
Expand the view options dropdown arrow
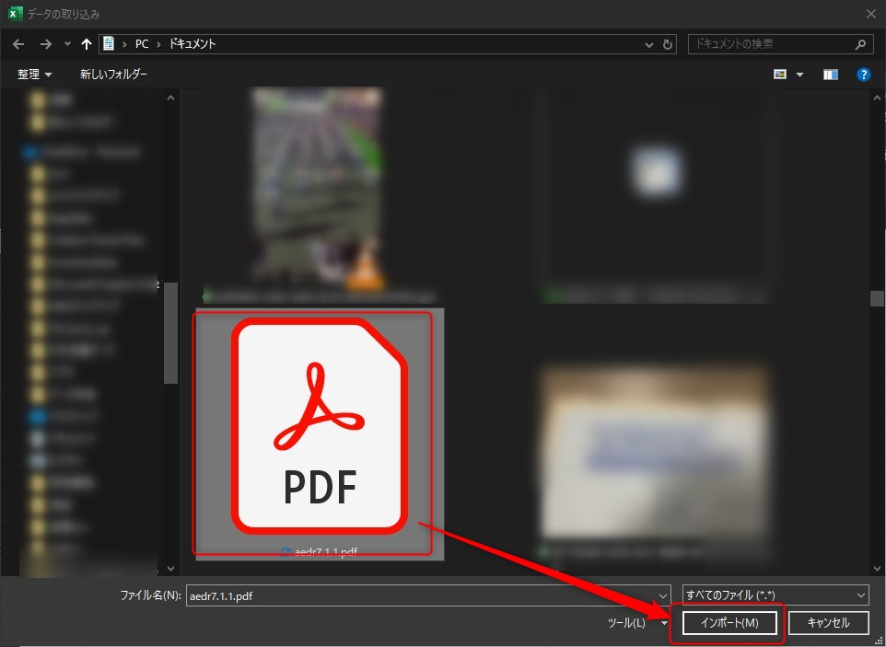(799, 75)
